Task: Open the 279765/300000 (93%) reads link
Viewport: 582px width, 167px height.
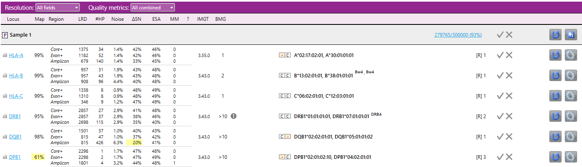Action: click(x=458, y=35)
